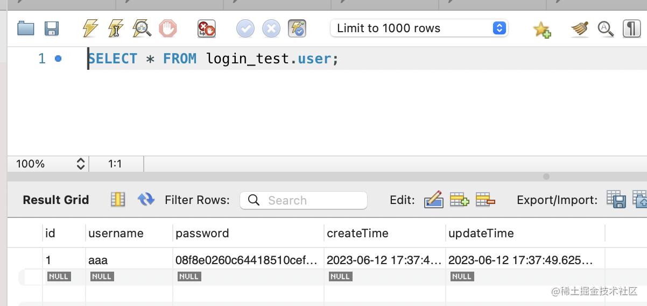The image size is (647, 306).
Task: Toggle autocommit mode icon
Action: 297,28
